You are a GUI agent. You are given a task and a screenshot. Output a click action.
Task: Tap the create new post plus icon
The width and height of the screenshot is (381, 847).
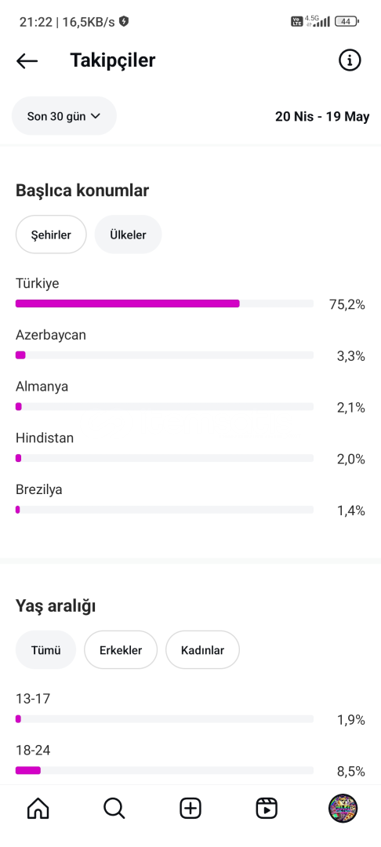click(x=190, y=809)
